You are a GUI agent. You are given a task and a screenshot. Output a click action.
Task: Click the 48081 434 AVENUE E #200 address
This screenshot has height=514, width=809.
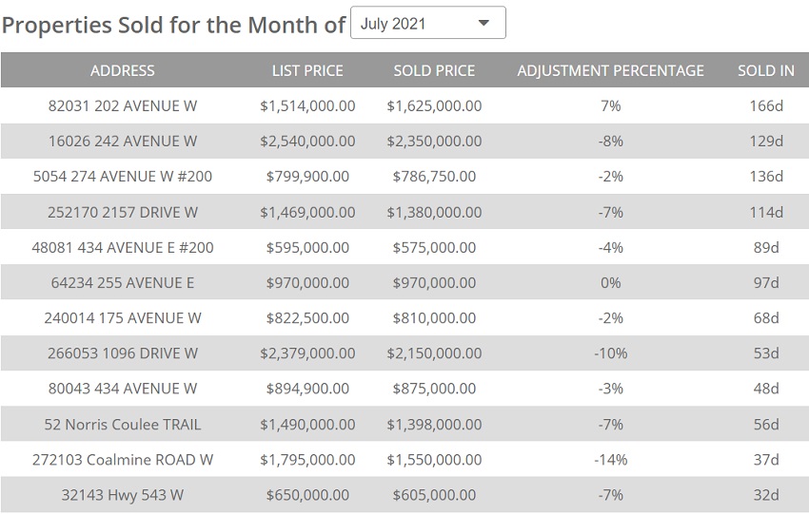123,247
